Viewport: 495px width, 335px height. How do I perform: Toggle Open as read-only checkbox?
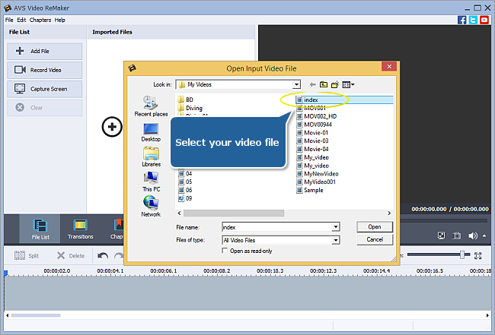[225, 251]
